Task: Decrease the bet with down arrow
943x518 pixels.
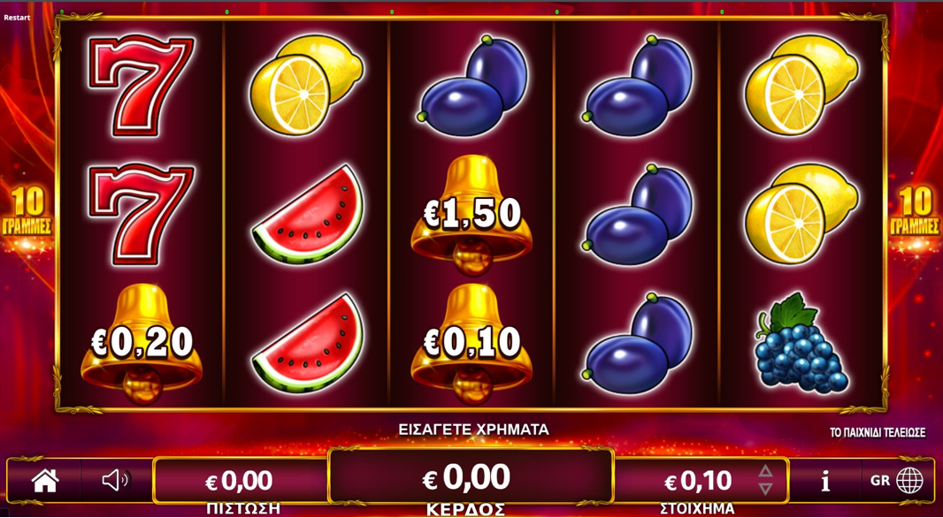Action: tap(765, 489)
